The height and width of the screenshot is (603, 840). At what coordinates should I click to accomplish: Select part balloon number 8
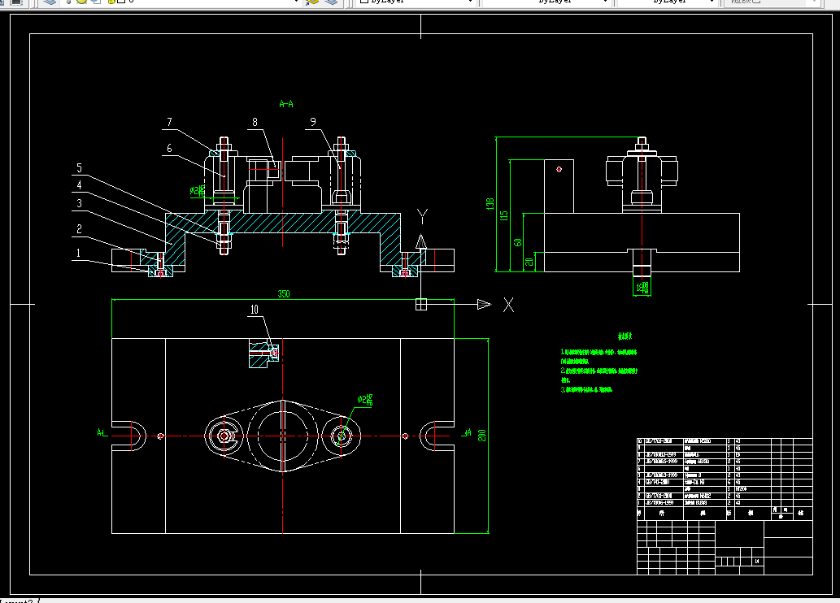click(255, 122)
